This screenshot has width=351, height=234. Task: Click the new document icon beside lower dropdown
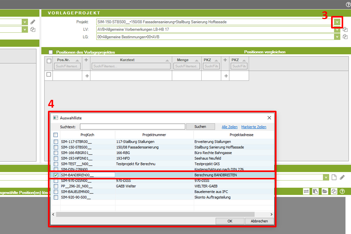coord(333,177)
